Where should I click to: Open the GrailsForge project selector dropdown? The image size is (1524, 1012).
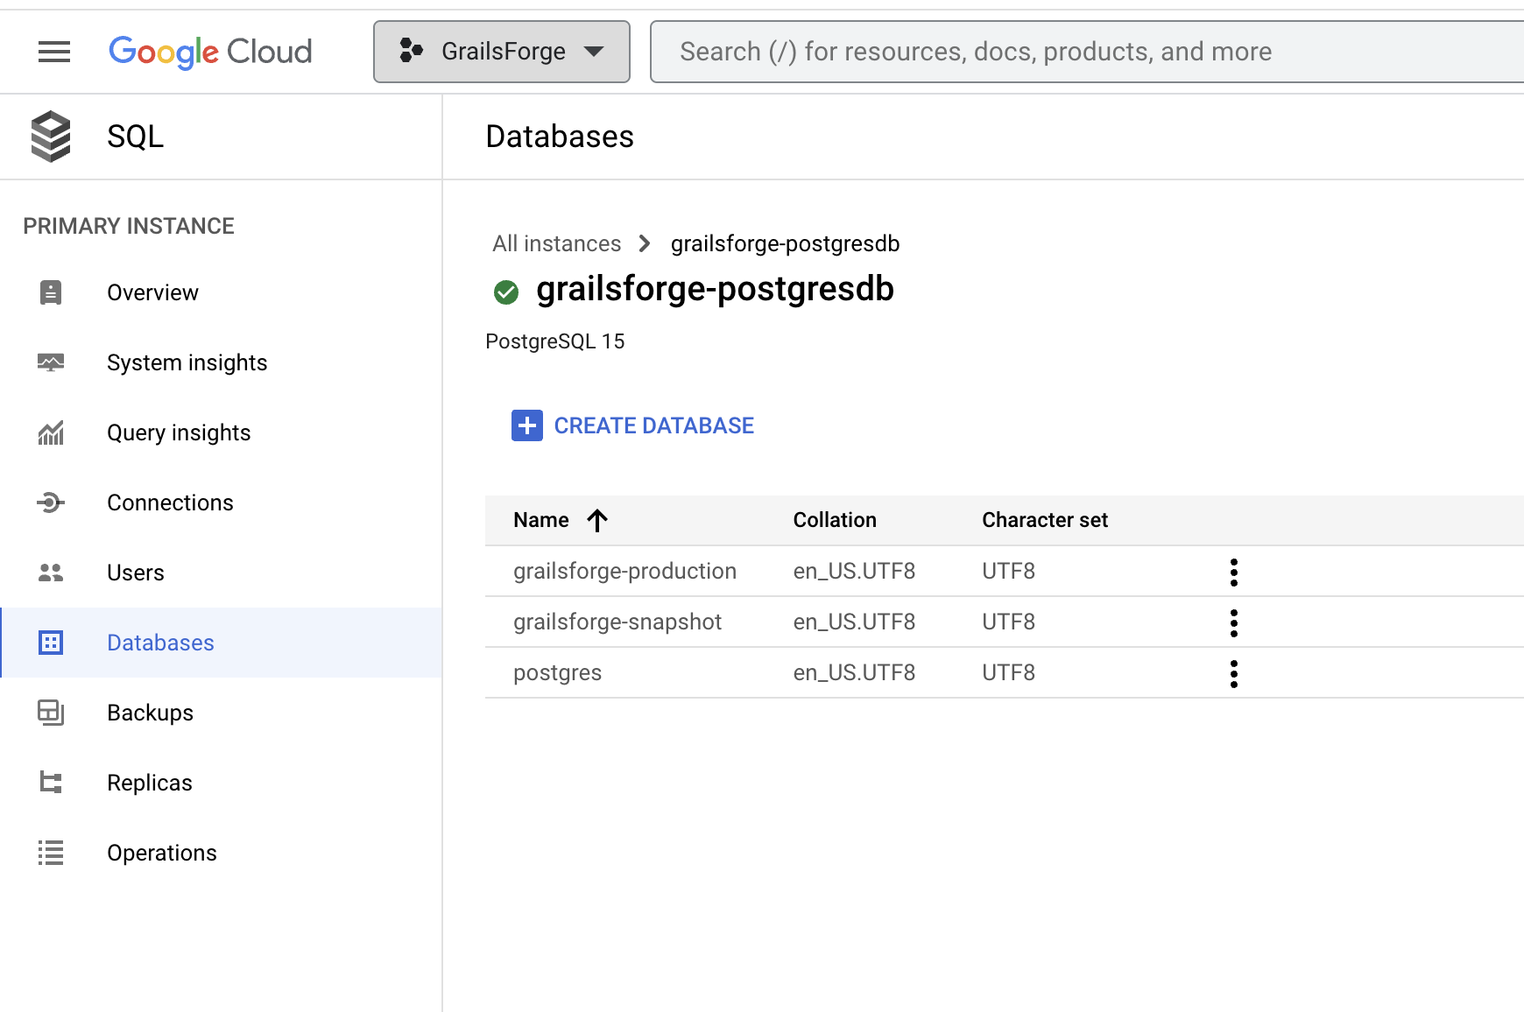(x=501, y=52)
